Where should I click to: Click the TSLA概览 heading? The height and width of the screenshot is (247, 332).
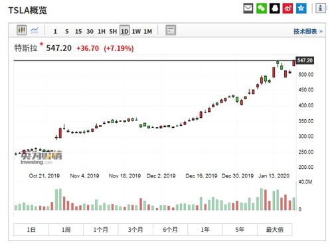pos(28,10)
